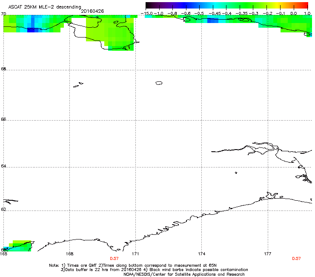Click the date label 20160426
Image resolution: width=315 pixels, height=277 pixels.
pos(92,11)
